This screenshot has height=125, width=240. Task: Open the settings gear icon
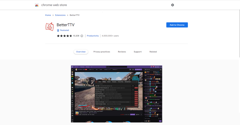coord(172,5)
